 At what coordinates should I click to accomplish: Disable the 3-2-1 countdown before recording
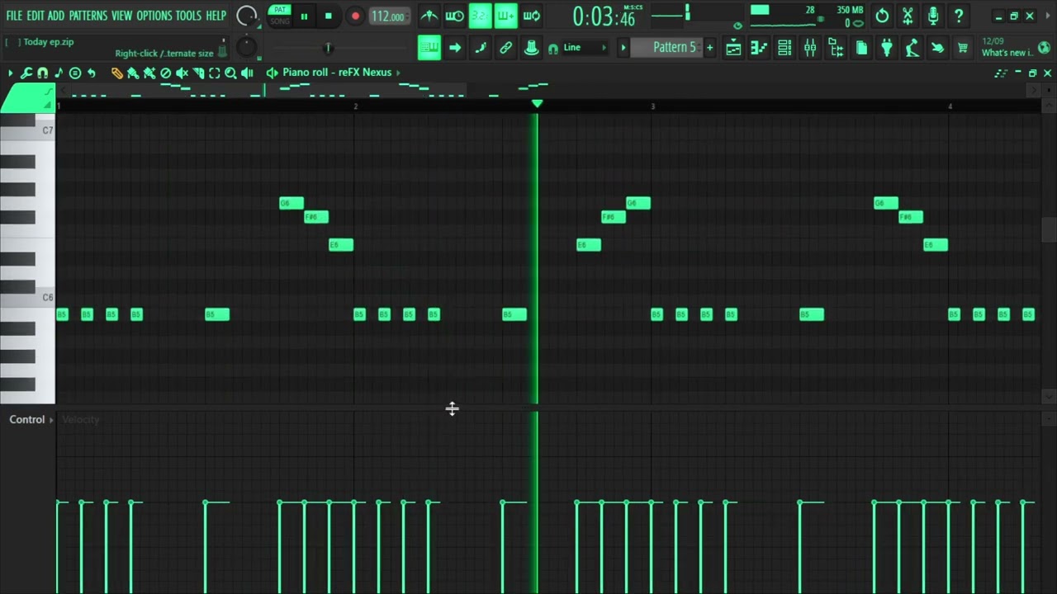pos(481,16)
